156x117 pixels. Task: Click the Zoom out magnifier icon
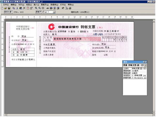pyautogui.click(x=40, y=8)
